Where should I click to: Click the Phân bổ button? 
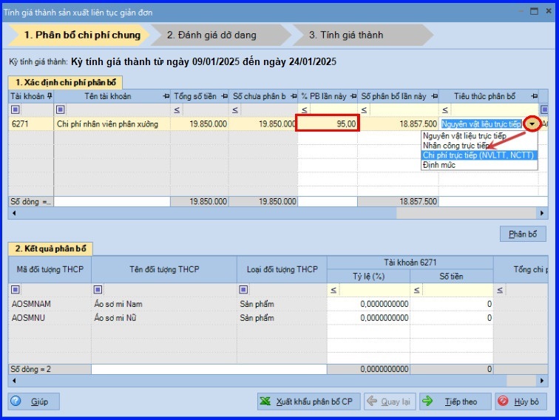pos(522,234)
